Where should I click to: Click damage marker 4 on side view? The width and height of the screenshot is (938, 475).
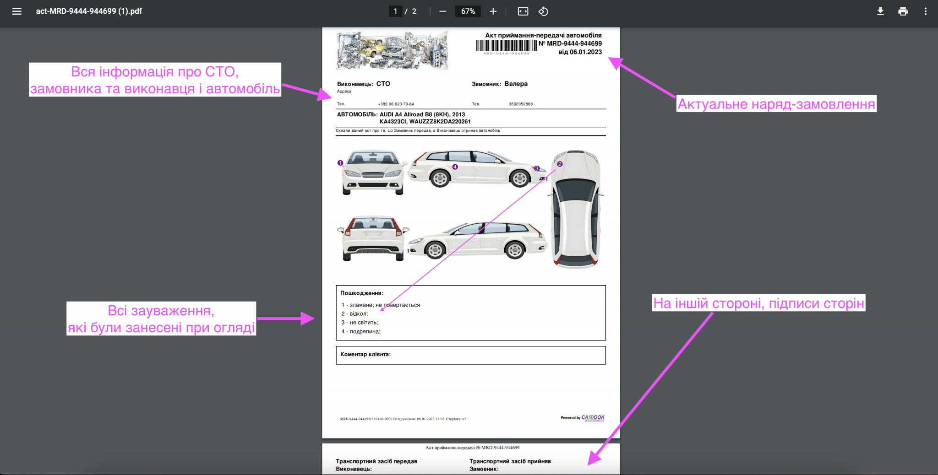pos(455,167)
